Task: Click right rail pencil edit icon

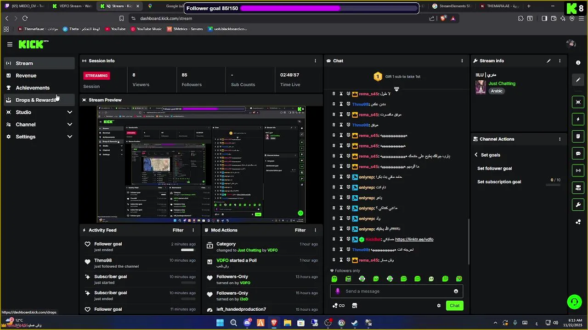Action: tap(578, 80)
